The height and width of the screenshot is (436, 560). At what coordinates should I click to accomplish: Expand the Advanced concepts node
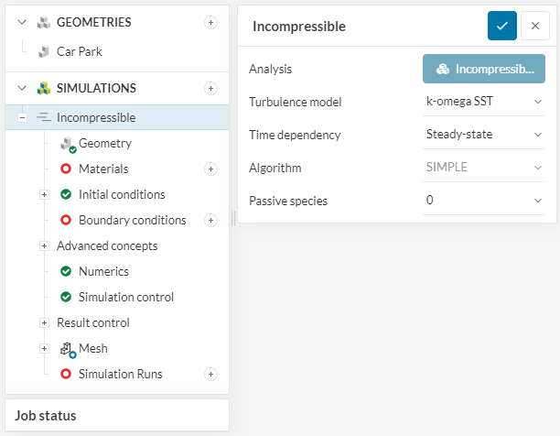43,245
